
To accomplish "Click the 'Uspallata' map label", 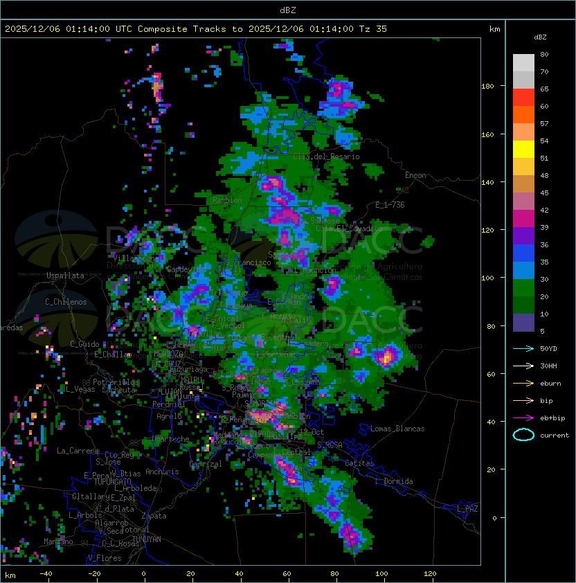I will (x=66, y=276).
